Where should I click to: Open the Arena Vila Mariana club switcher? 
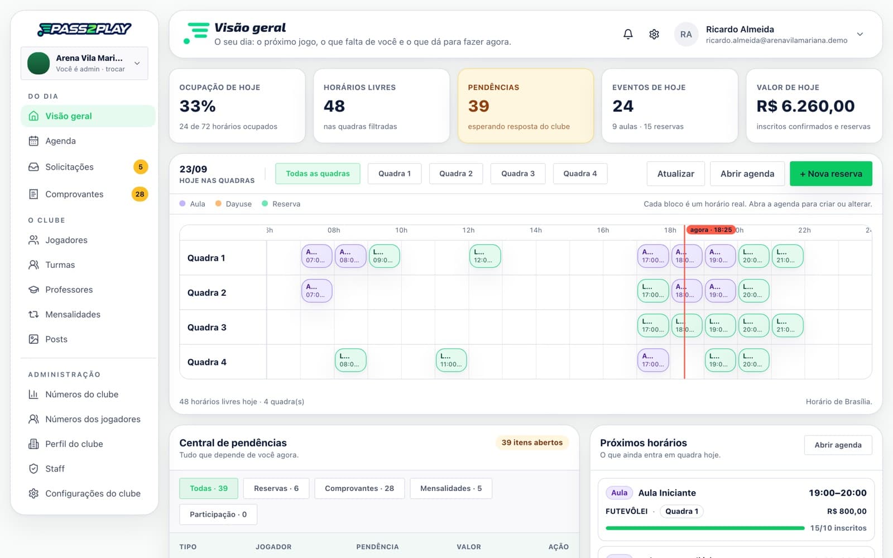84,63
